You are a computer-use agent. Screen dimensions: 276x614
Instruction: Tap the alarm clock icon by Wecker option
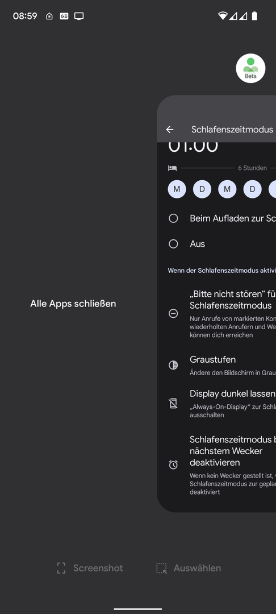[x=173, y=464]
